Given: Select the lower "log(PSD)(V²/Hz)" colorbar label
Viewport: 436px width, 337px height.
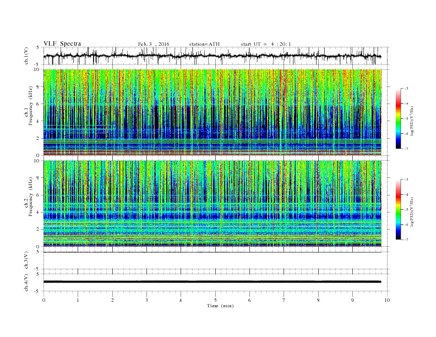Looking at the screenshot, I should click(x=412, y=211).
